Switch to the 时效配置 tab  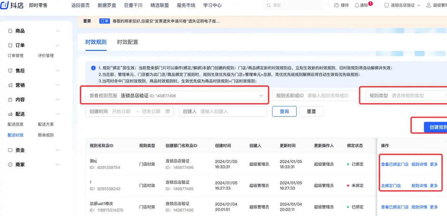(127, 42)
